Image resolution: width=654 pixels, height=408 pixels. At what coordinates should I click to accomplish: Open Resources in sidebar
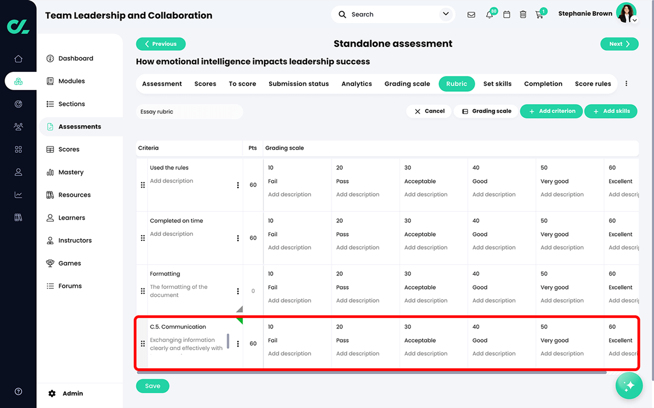coord(68,195)
